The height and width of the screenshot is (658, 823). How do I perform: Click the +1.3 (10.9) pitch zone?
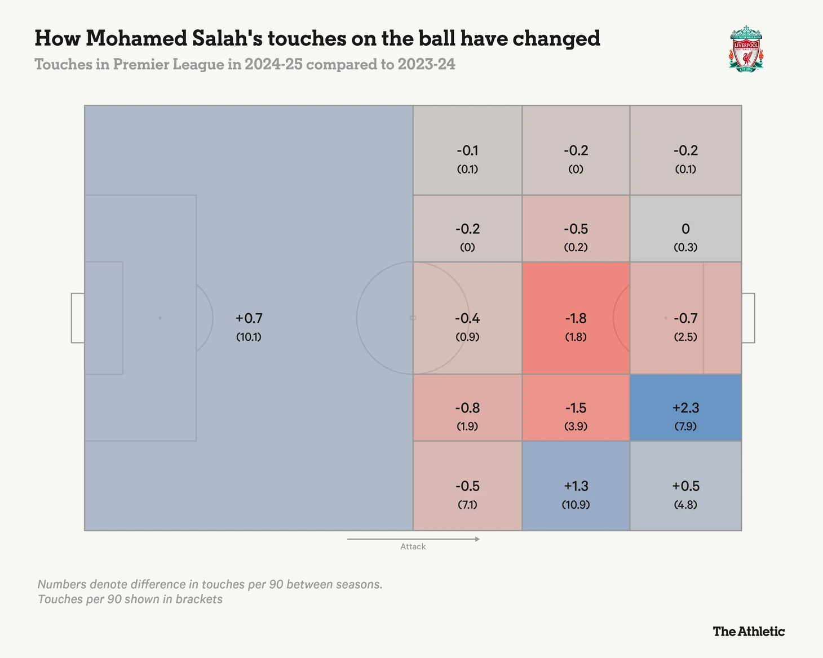coord(576,486)
